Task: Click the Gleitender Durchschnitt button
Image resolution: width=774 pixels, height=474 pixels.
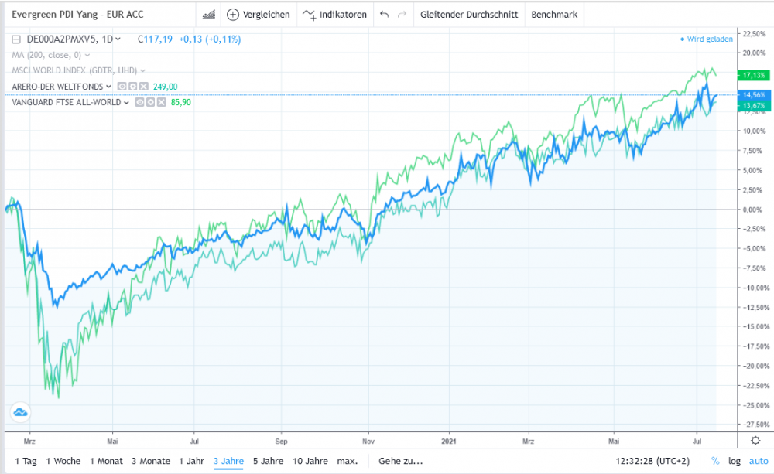Action: pos(468,14)
